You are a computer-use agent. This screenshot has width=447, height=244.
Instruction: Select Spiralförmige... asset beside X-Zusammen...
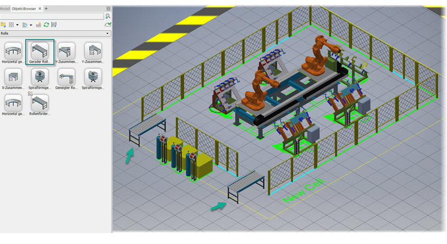[40, 79]
